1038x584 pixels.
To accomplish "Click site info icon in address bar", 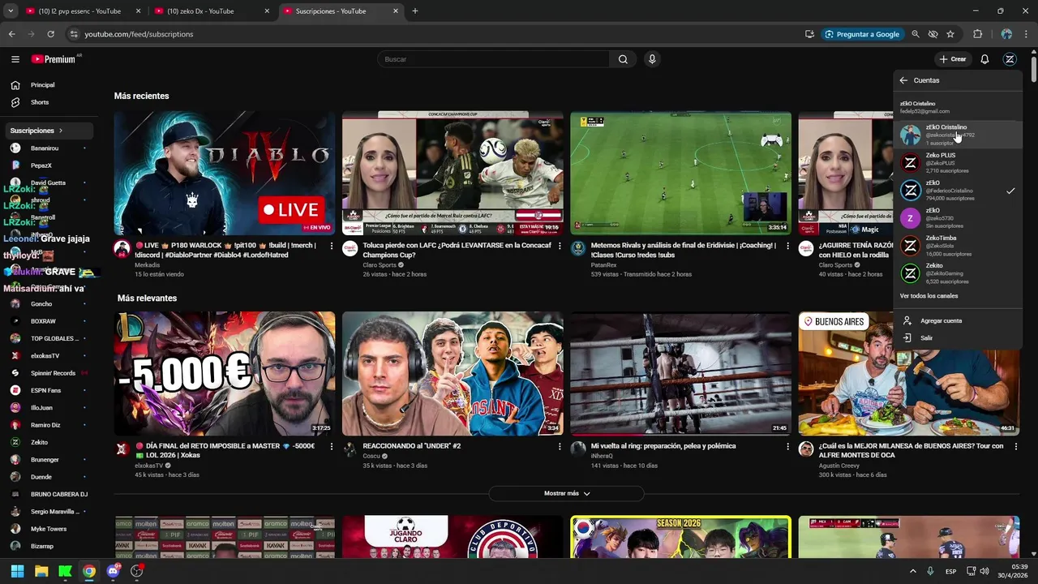I will (74, 34).
